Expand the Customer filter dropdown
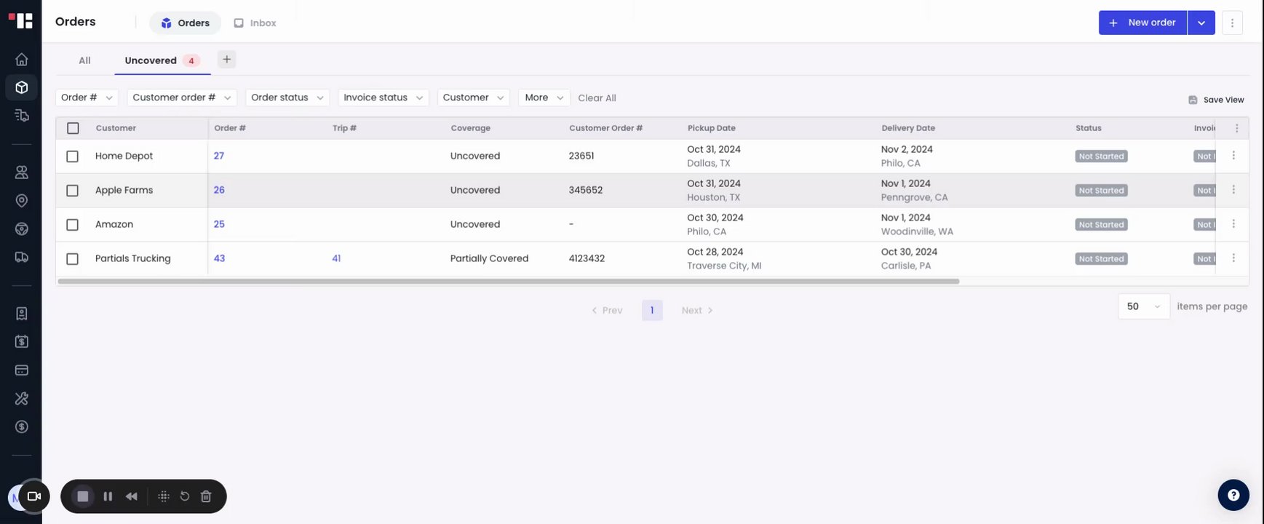Viewport: 1264px width, 524px height. [x=473, y=98]
